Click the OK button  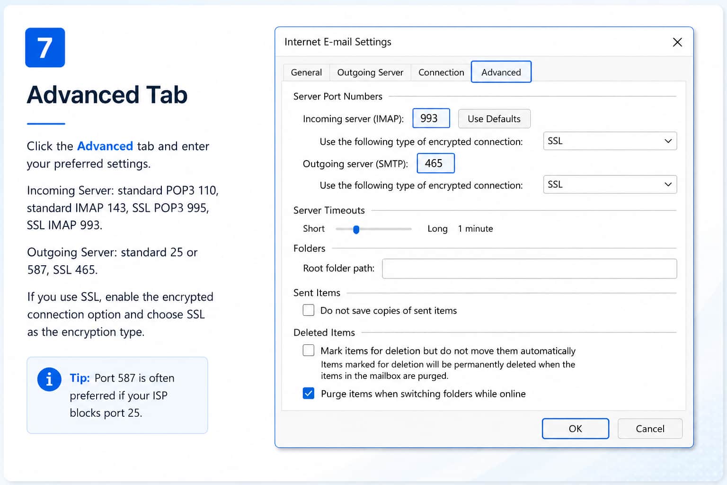pos(576,429)
